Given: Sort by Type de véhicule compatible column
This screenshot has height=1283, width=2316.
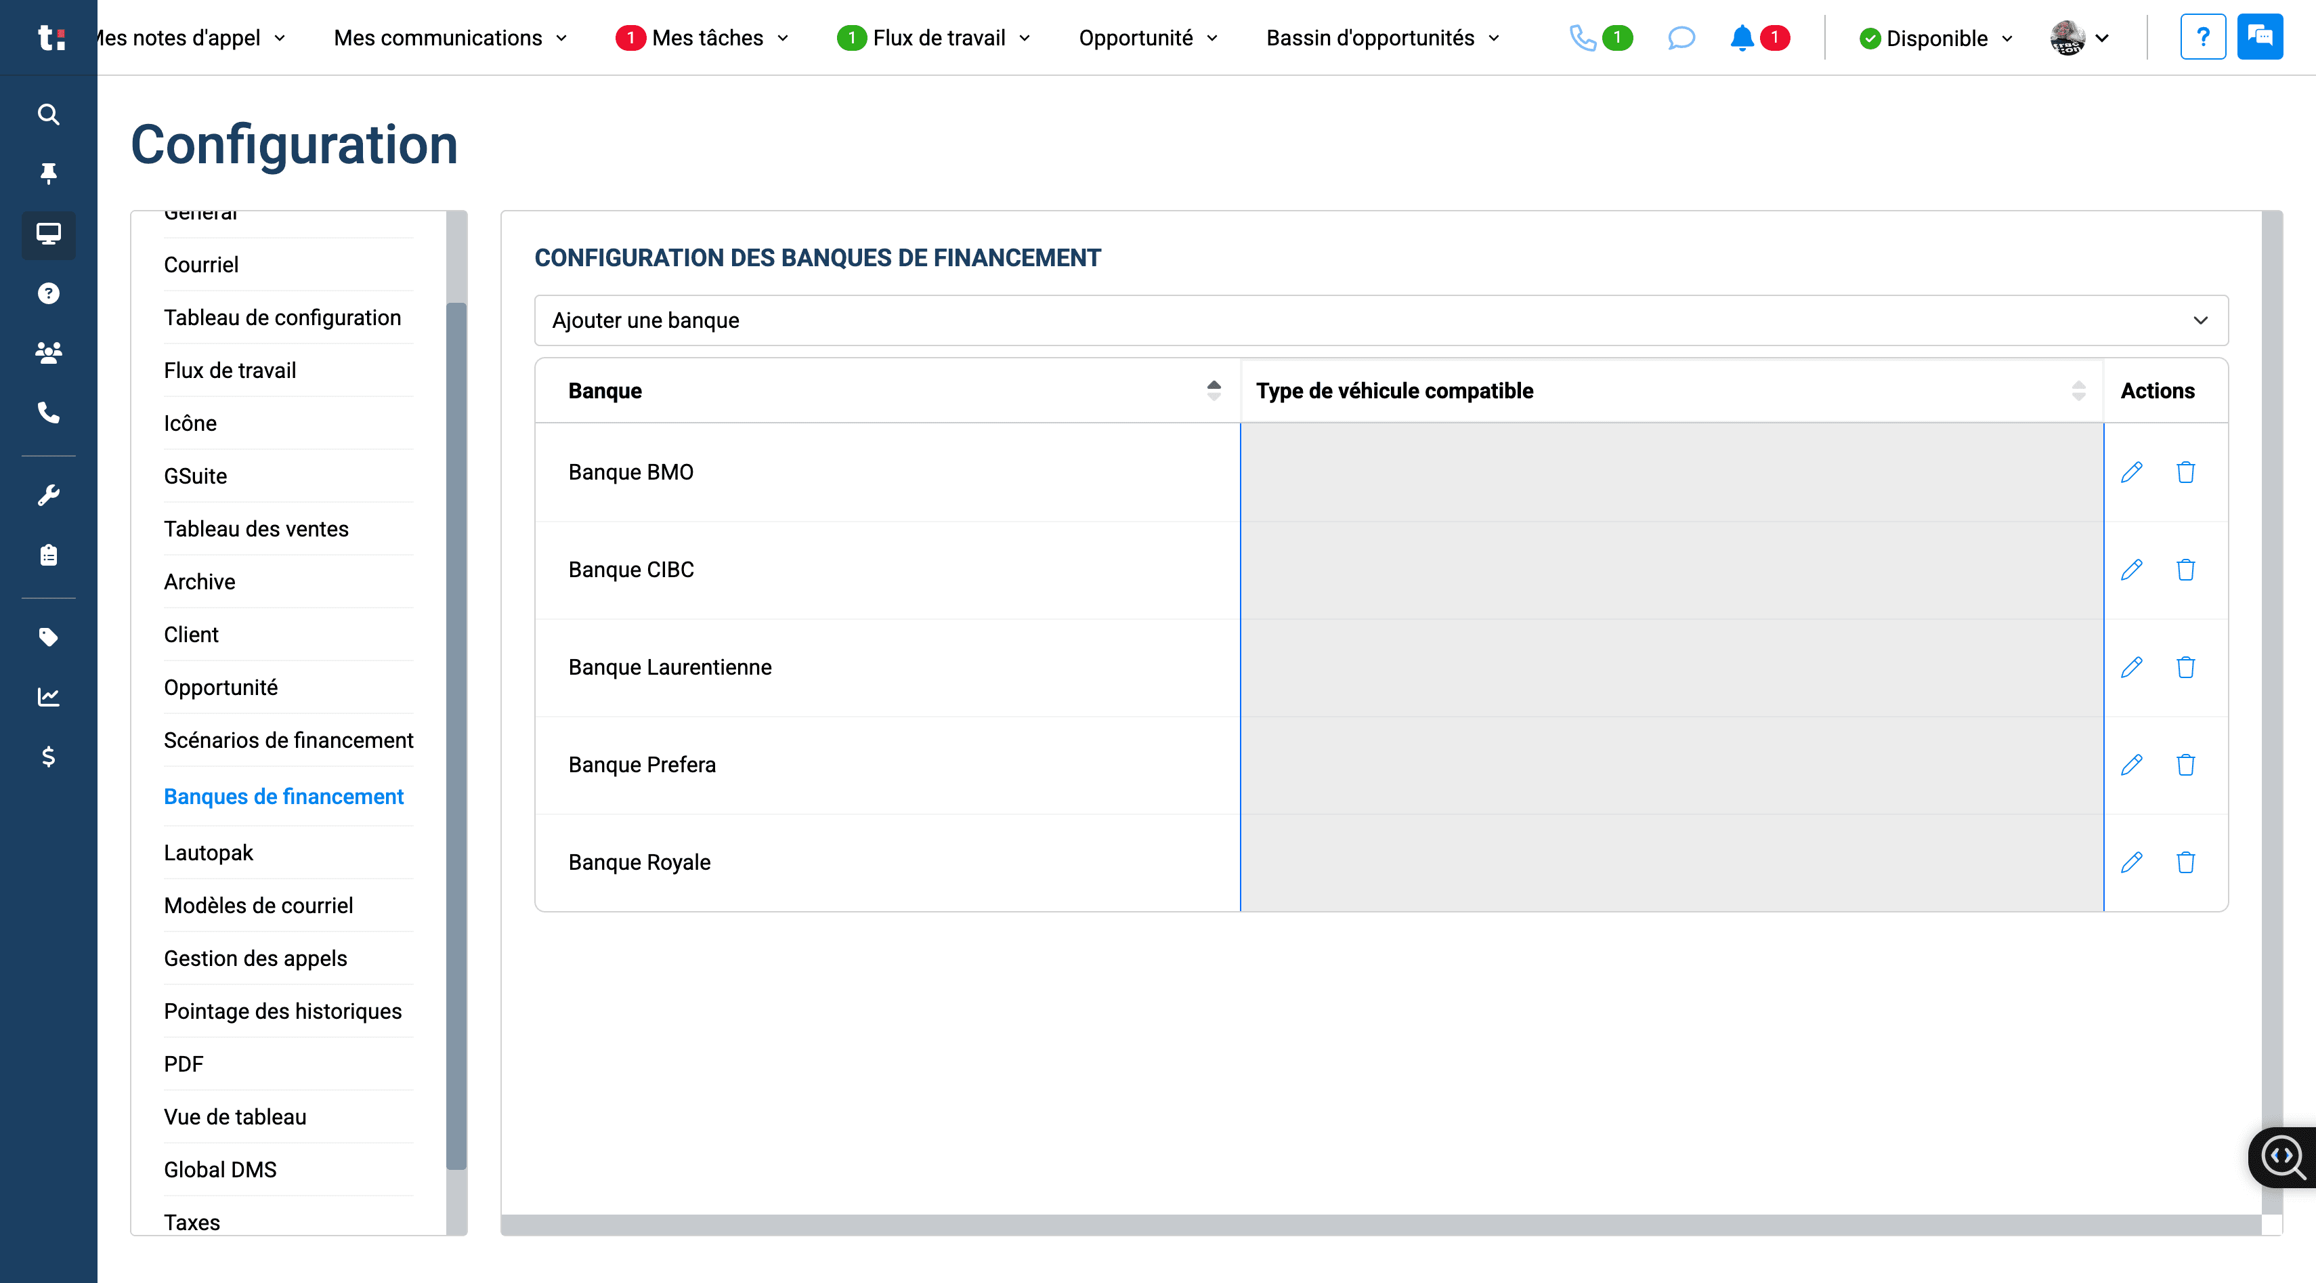Looking at the screenshot, I should (2078, 390).
